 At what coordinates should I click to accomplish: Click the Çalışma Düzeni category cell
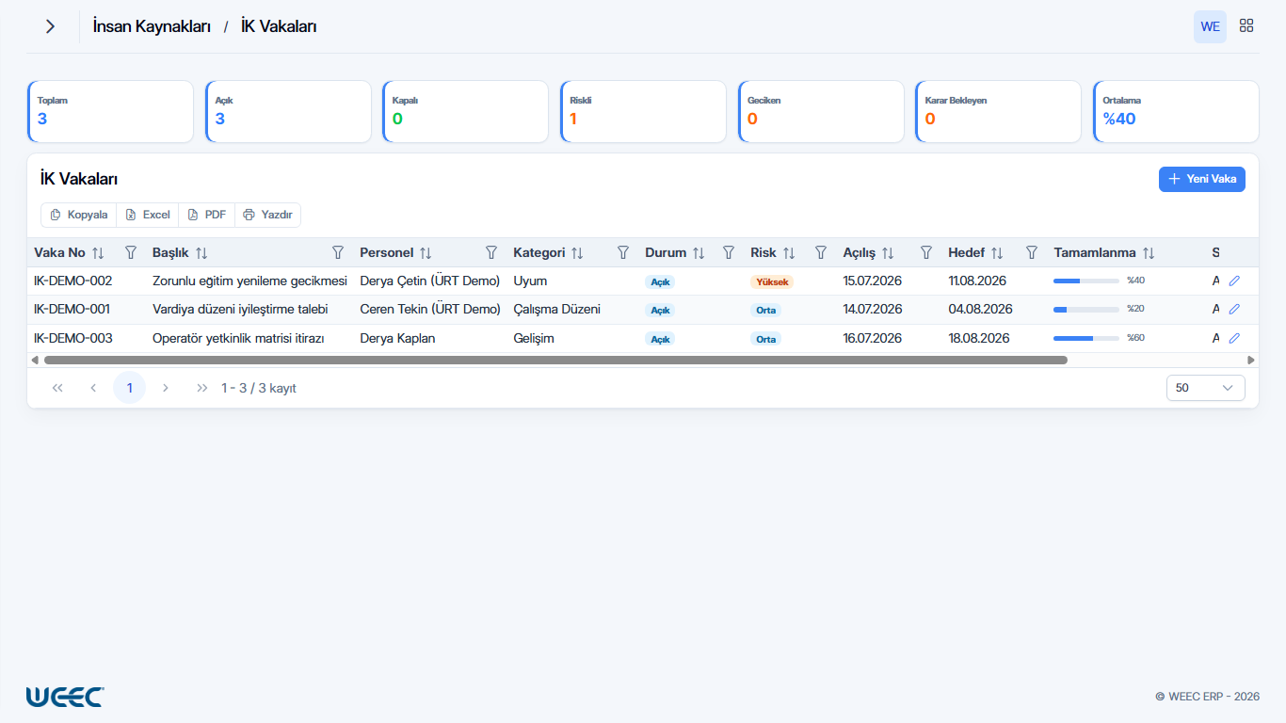click(556, 309)
